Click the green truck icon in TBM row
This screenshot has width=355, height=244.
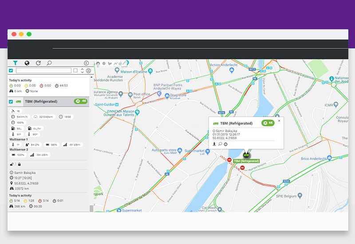19,102
